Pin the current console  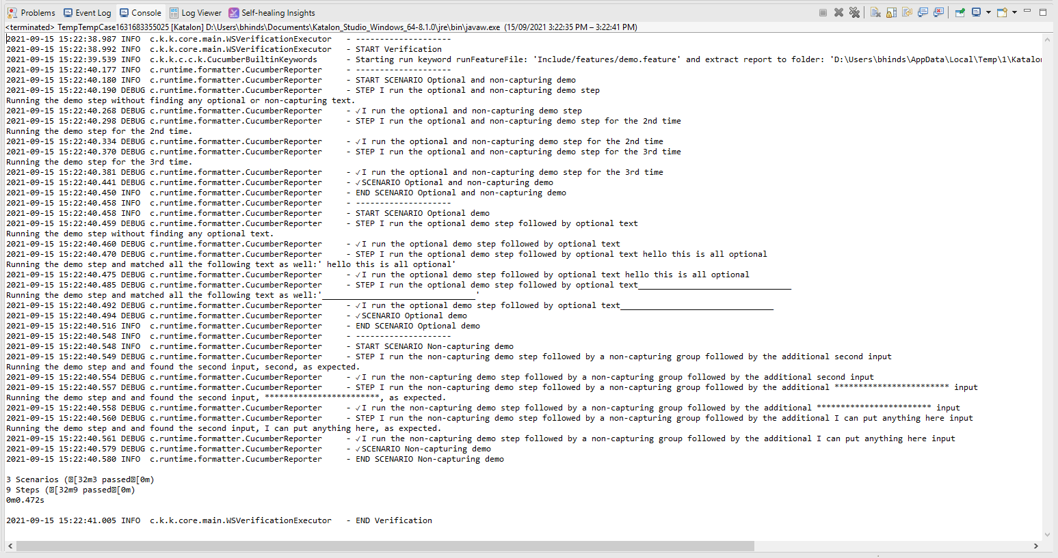[x=959, y=12]
